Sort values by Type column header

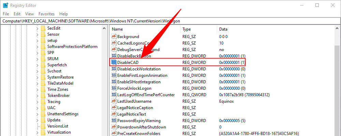[198, 29]
